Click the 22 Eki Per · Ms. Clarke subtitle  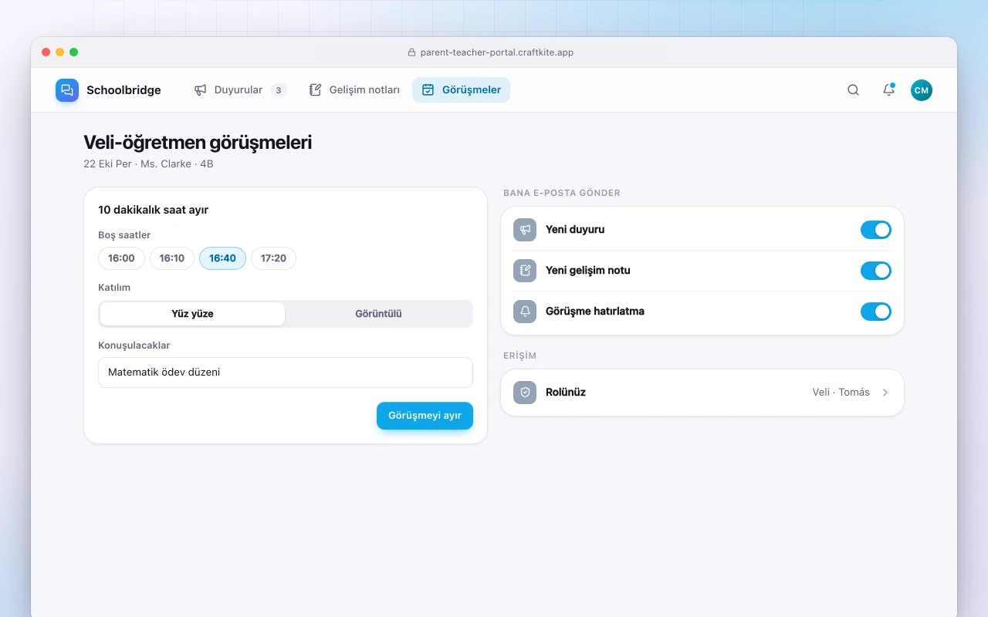[x=148, y=164]
